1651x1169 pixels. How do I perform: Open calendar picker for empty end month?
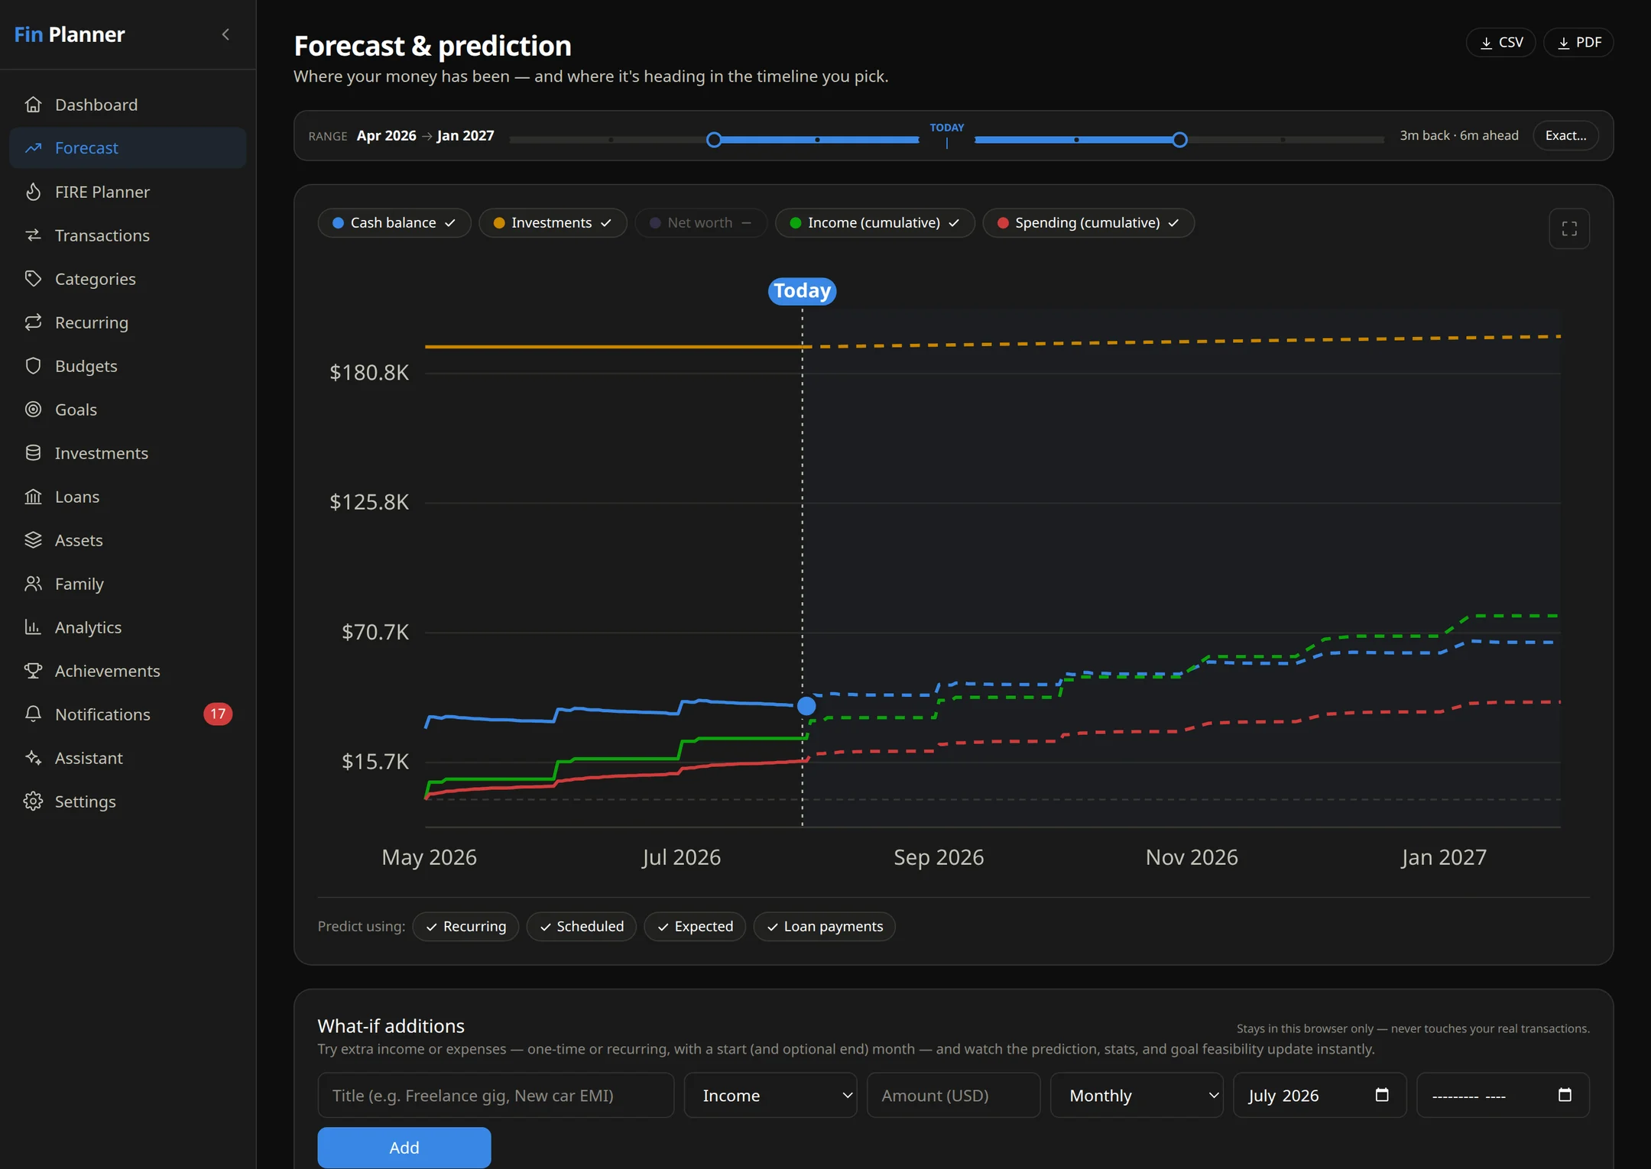(x=1565, y=1095)
